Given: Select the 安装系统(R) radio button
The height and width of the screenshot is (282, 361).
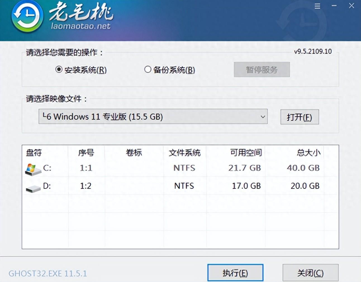Looking at the screenshot, I should click(58, 70).
